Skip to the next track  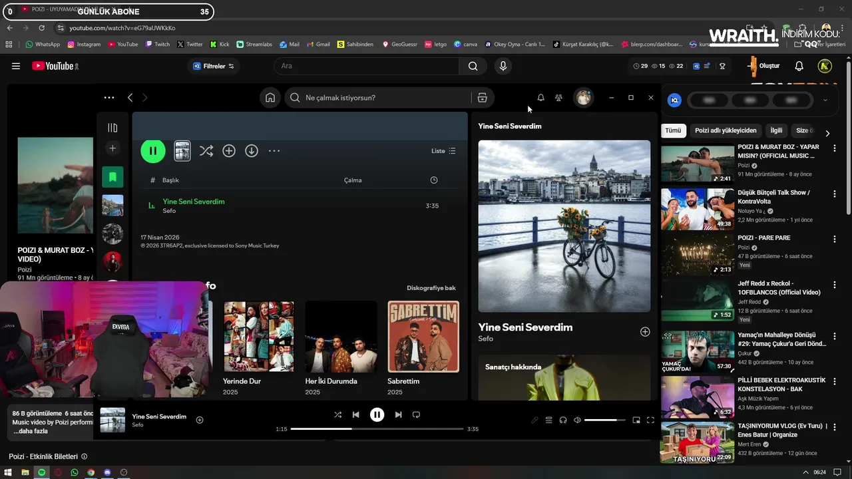[398, 414]
